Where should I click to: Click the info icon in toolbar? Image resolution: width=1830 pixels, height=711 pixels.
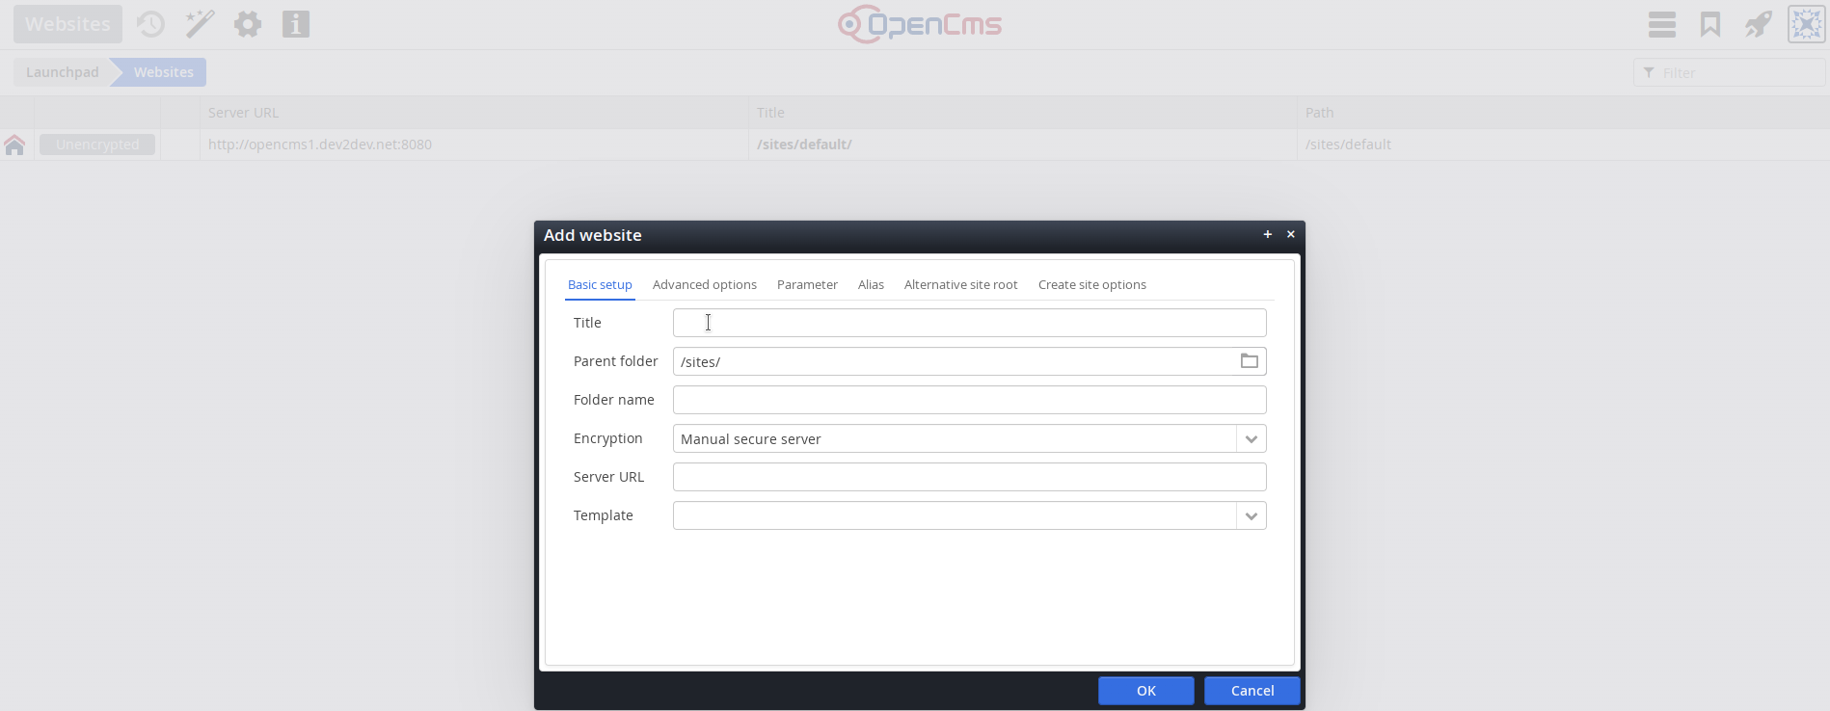click(x=296, y=24)
